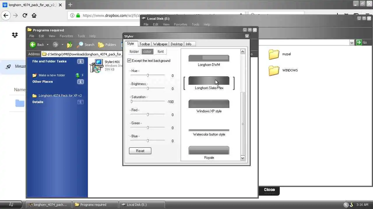The image size is (373, 209).
Task: Click the Hue slider handle
Action: click(148, 75)
